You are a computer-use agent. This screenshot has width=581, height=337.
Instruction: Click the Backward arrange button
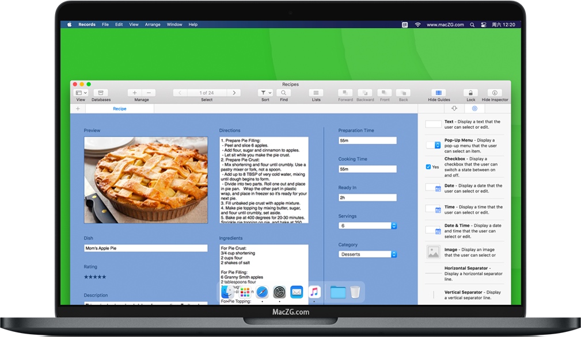click(365, 93)
